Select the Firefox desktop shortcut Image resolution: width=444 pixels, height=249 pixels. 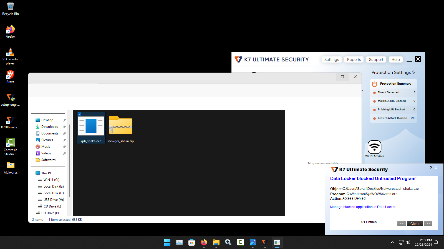11,32
